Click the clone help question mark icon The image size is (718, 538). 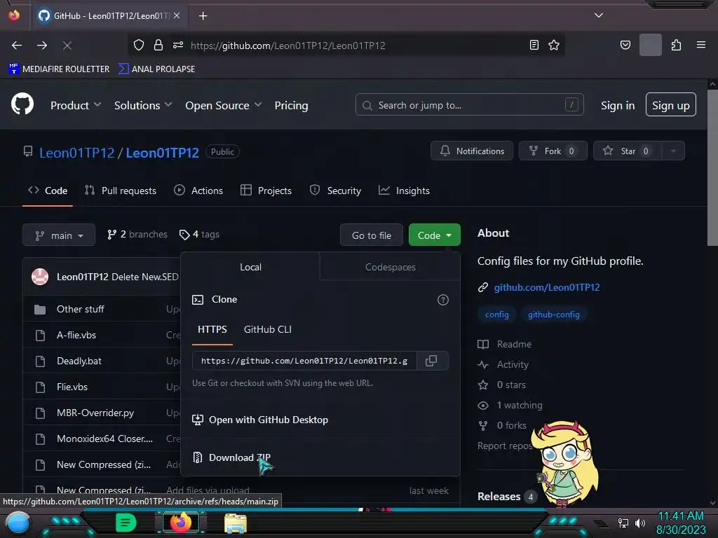(443, 300)
